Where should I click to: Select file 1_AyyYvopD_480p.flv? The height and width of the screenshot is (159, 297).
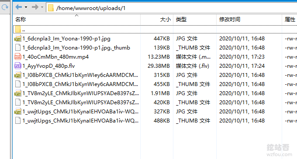coord(48,66)
